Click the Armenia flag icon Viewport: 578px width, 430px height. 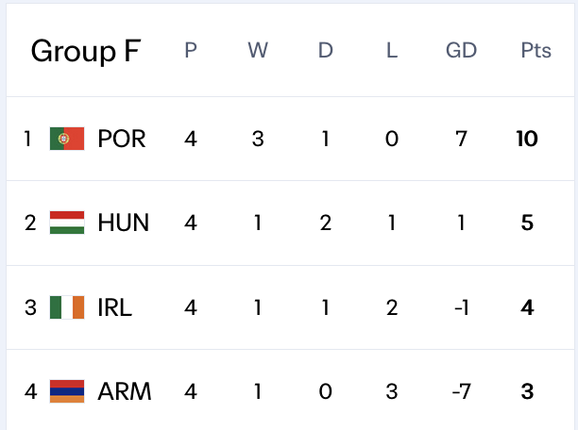click(x=67, y=390)
